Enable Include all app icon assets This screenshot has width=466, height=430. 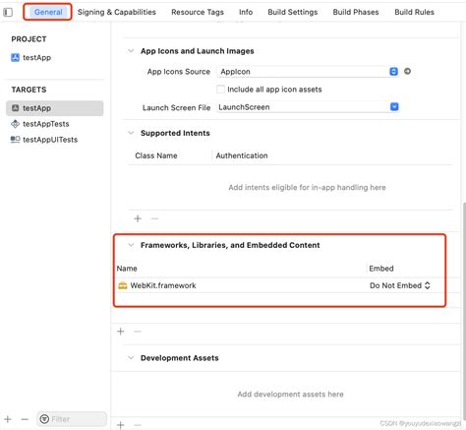(220, 90)
